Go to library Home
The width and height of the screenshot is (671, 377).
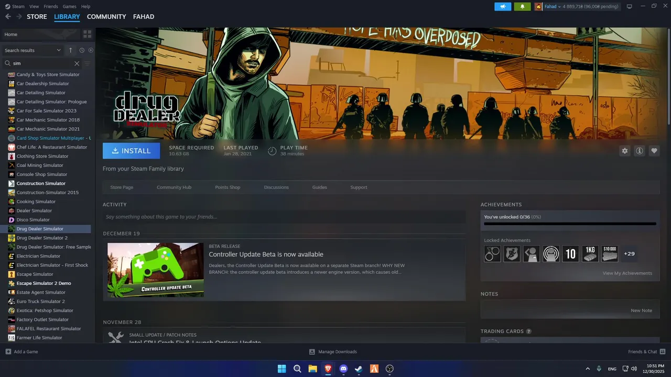(40, 34)
